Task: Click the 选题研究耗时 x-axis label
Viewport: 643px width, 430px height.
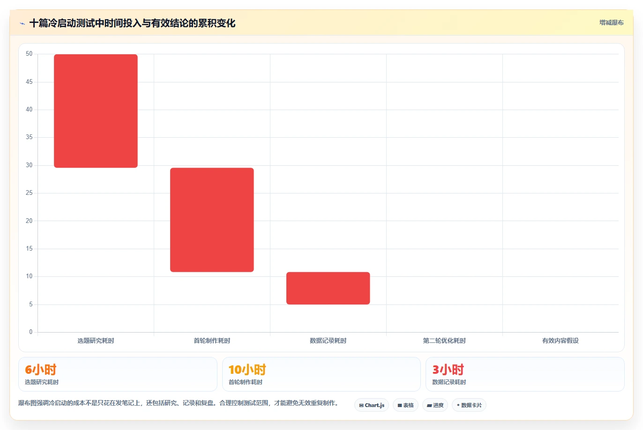Action: pos(96,341)
